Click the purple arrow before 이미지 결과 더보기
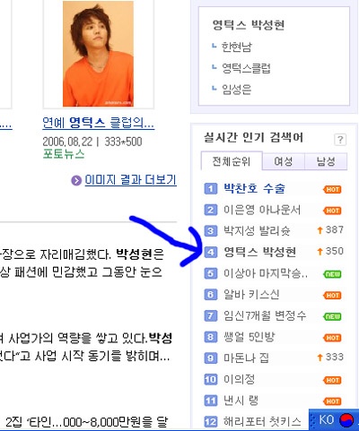Image resolution: width=359 pixels, height=431 pixels. (x=76, y=180)
